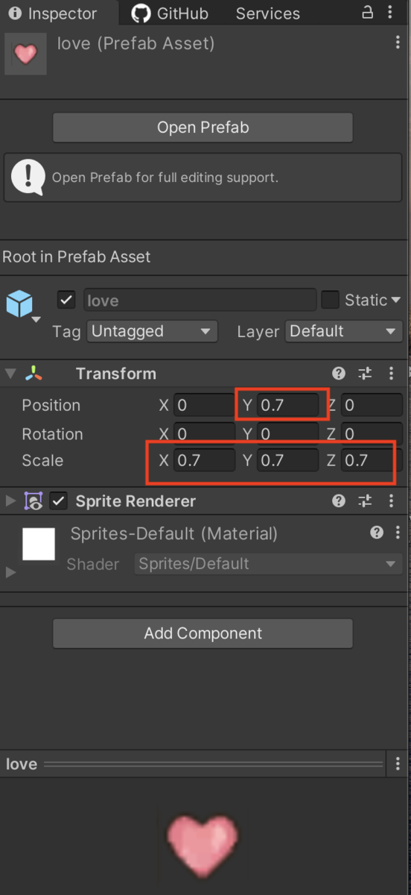Switch to the GitHub tab
Image resolution: width=411 pixels, height=895 pixels.
coord(170,13)
